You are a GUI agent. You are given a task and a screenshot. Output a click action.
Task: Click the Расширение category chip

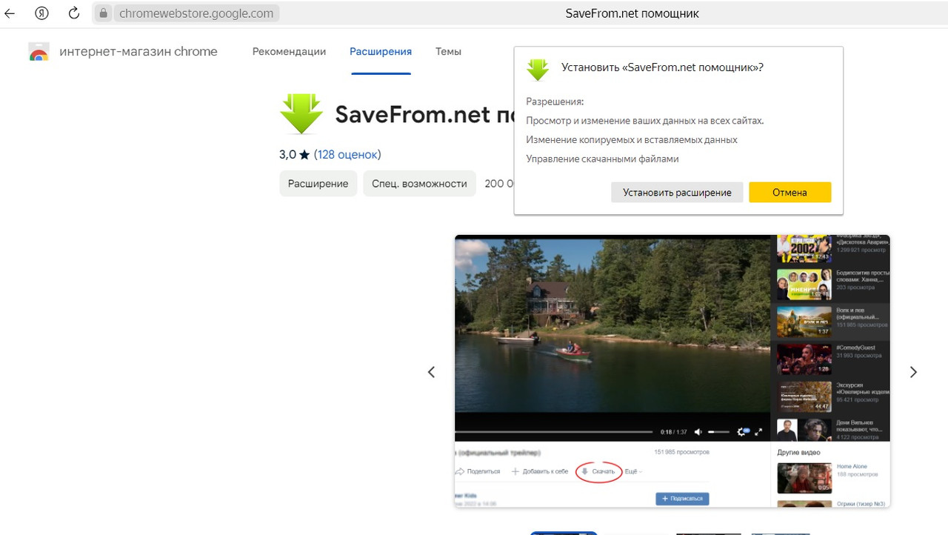click(x=318, y=184)
